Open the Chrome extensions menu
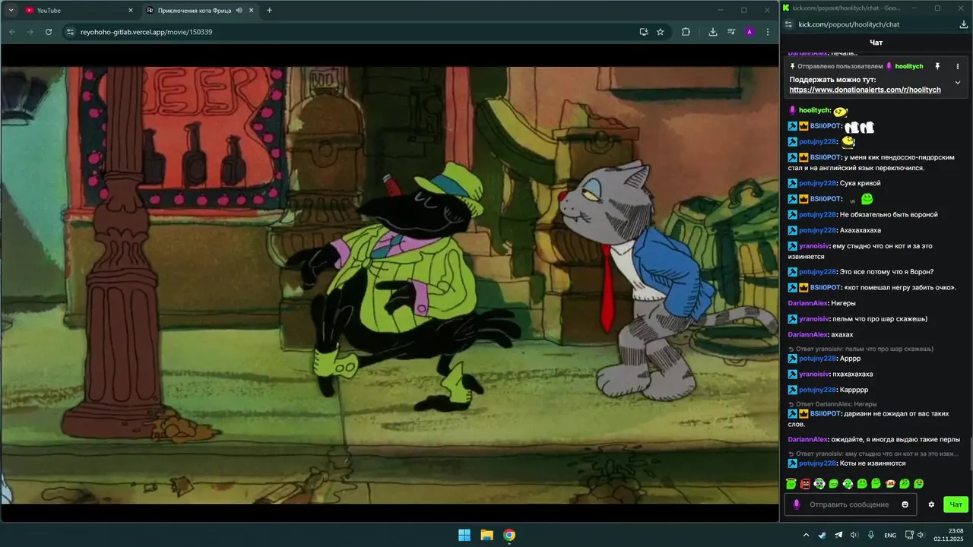 pyautogui.click(x=686, y=32)
